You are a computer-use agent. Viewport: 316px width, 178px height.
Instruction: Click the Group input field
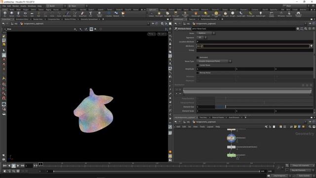[x=255, y=50]
